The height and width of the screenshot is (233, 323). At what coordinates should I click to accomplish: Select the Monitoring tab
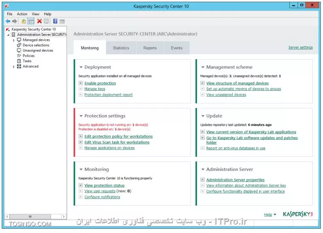tap(90, 48)
